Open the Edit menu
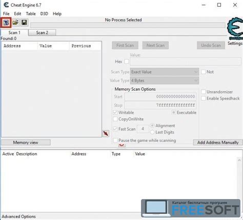 (17, 14)
